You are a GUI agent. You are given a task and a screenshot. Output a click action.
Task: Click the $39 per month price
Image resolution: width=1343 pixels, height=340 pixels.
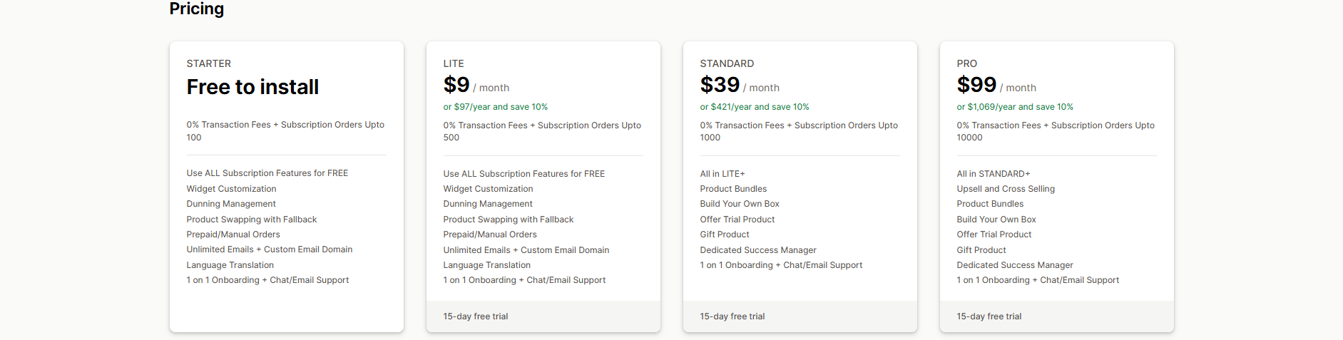(739, 86)
